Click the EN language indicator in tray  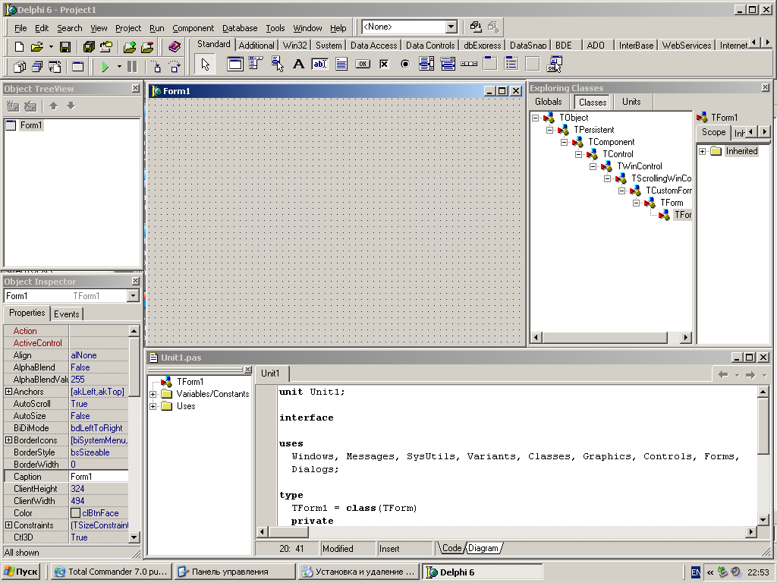696,572
